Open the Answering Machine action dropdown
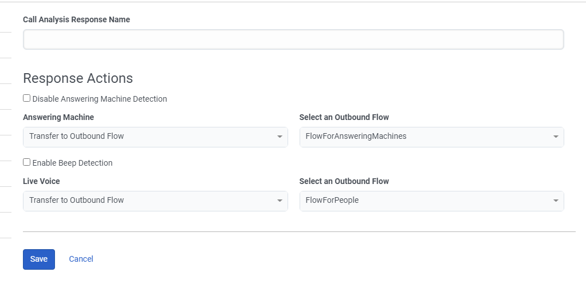 pyautogui.click(x=149, y=137)
